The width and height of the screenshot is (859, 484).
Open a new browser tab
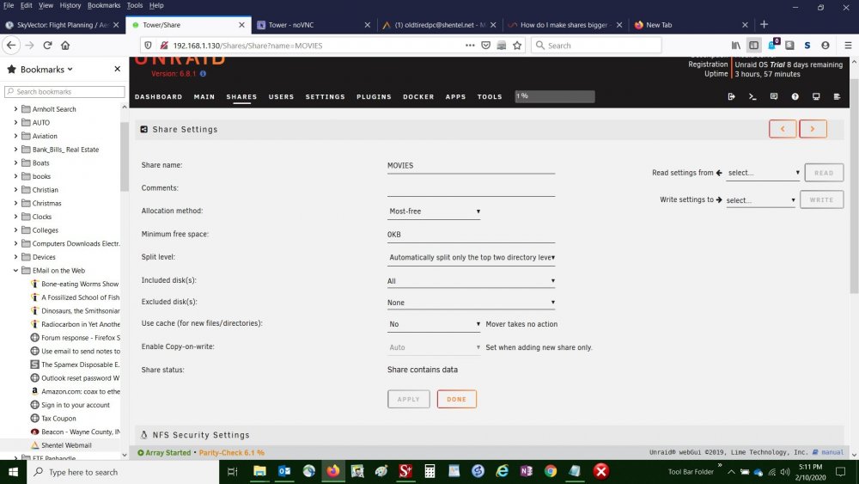click(764, 25)
